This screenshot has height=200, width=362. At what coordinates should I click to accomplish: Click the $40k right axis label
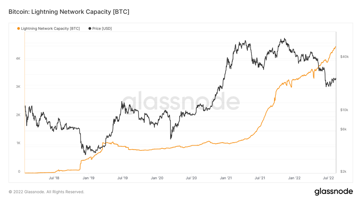click(x=344, y=56)
